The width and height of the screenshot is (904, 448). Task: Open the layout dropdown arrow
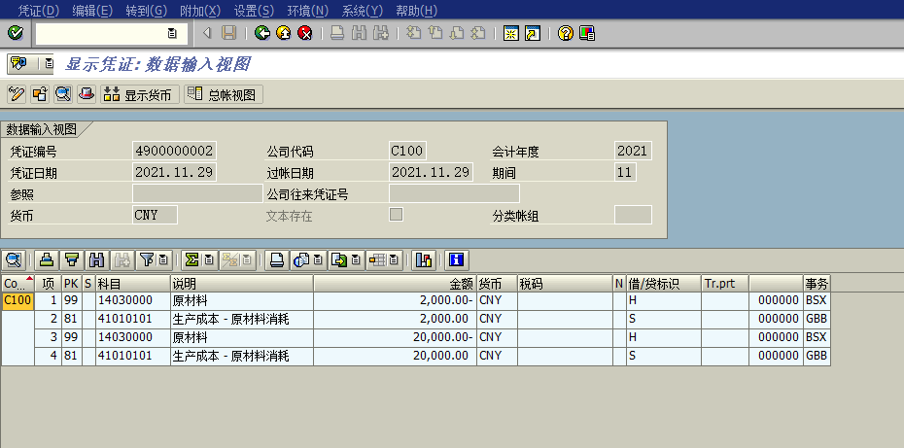[394, 260]
